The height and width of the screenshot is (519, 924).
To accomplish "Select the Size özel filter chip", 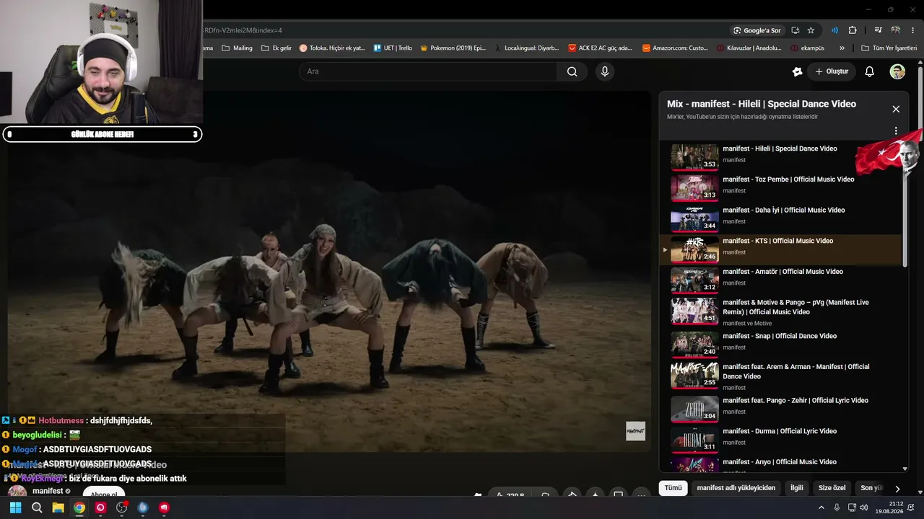I will tap(832, 488).
